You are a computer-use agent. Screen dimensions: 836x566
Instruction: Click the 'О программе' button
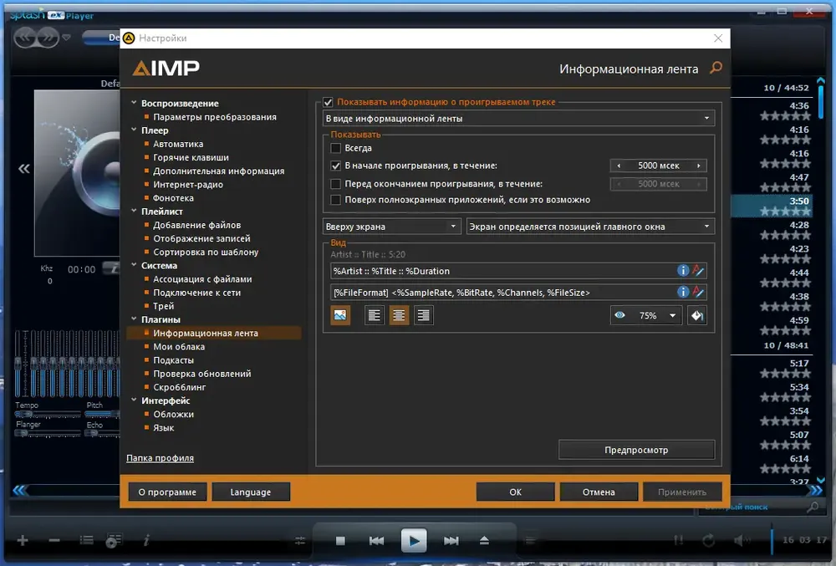coord(167,492)
